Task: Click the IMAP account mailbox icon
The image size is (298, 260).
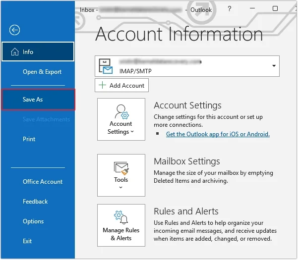Action: pyautogui.click(x=106, y=66)
